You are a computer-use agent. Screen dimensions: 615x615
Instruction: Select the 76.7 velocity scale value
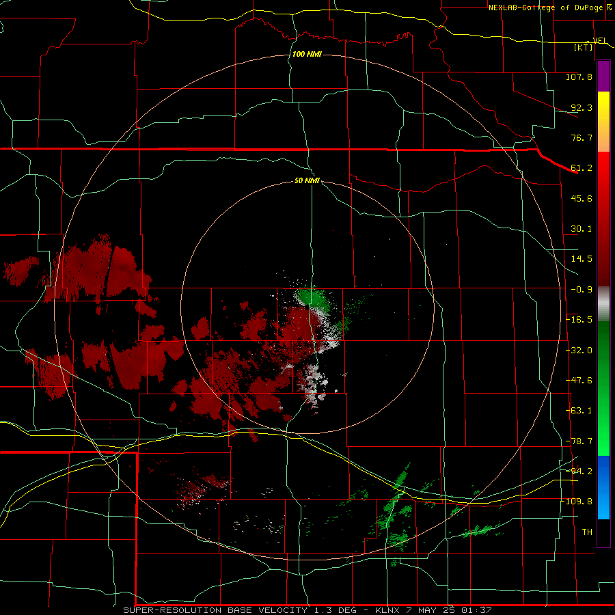[582, 137]
